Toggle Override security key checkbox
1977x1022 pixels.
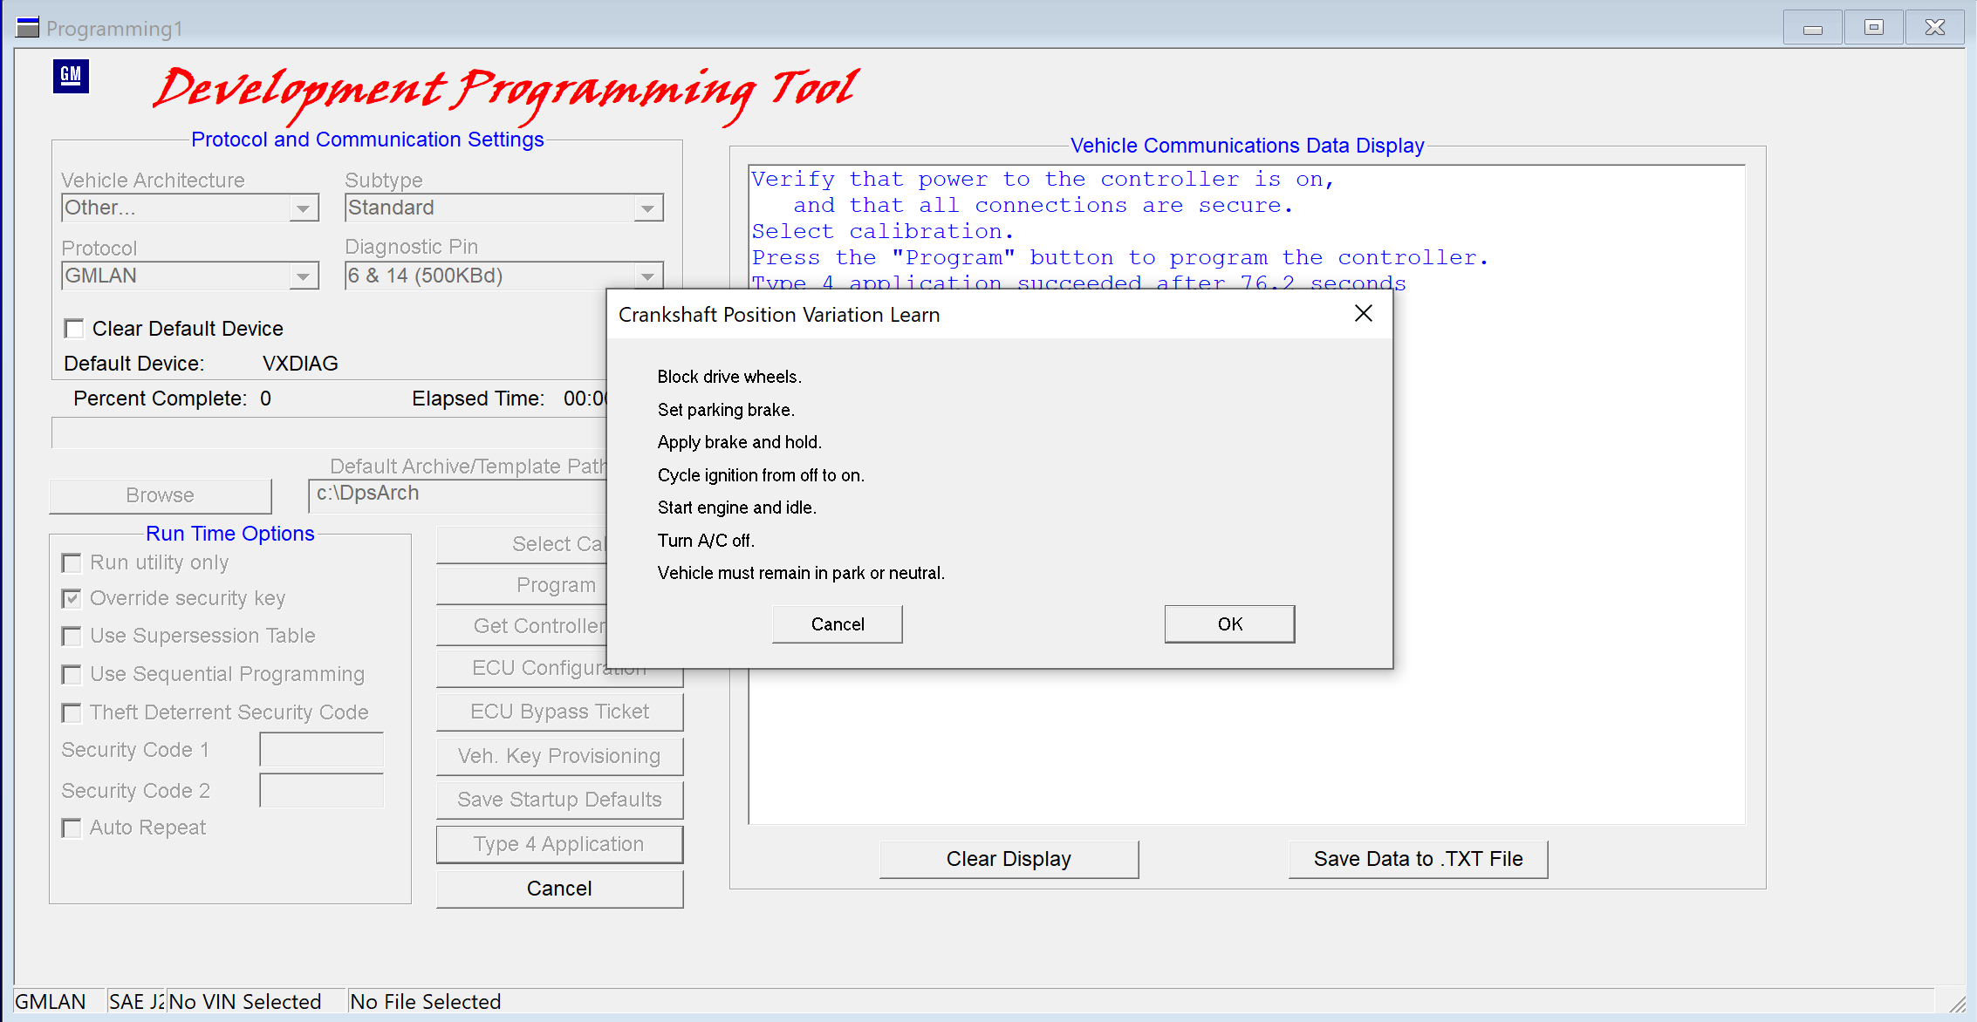(x=72, y=599)
